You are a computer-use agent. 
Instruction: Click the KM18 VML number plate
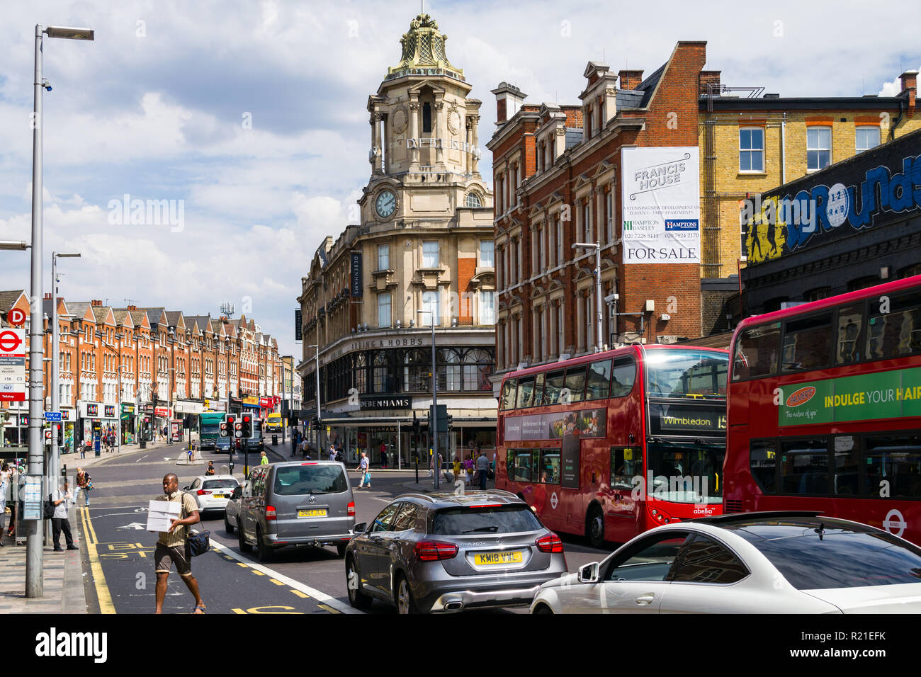pyautogui.click(x=497, y=558)
